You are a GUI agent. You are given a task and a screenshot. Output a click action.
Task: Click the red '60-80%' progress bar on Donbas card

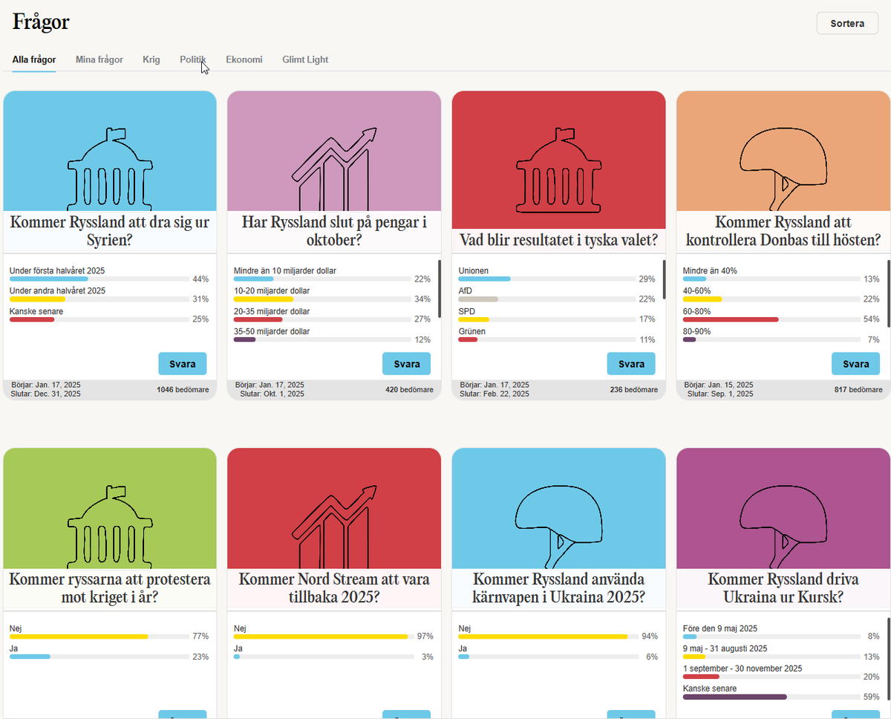coord(771,319)
